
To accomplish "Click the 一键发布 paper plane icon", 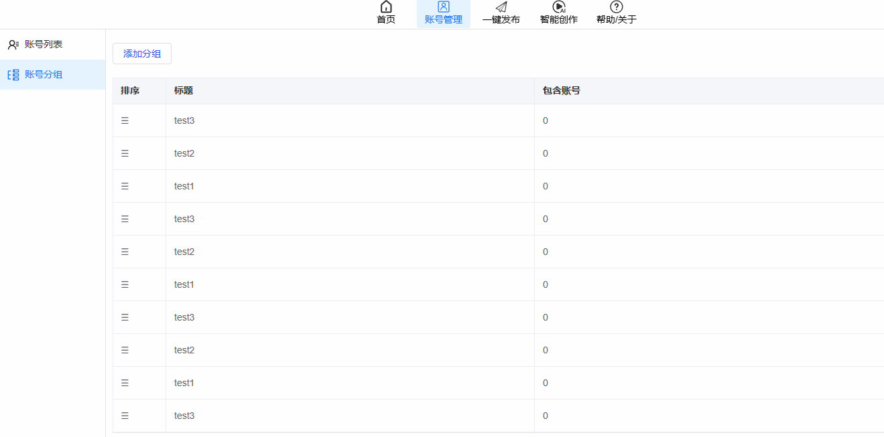I will (501, 7).
